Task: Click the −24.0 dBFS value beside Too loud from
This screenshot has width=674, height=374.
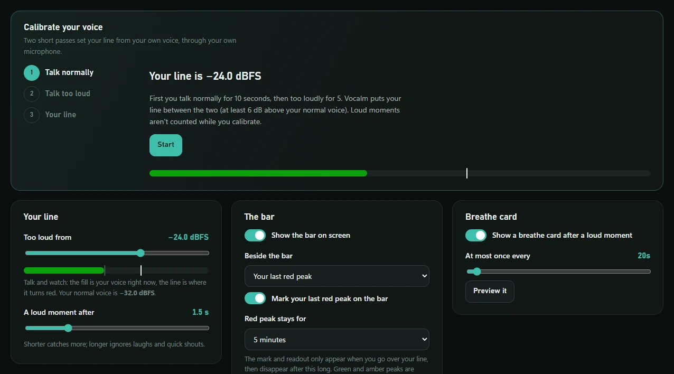Action: point(189,237)
